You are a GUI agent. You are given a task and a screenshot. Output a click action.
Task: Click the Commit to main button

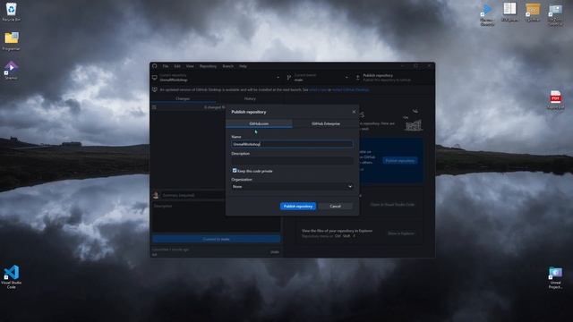[217, 239]
